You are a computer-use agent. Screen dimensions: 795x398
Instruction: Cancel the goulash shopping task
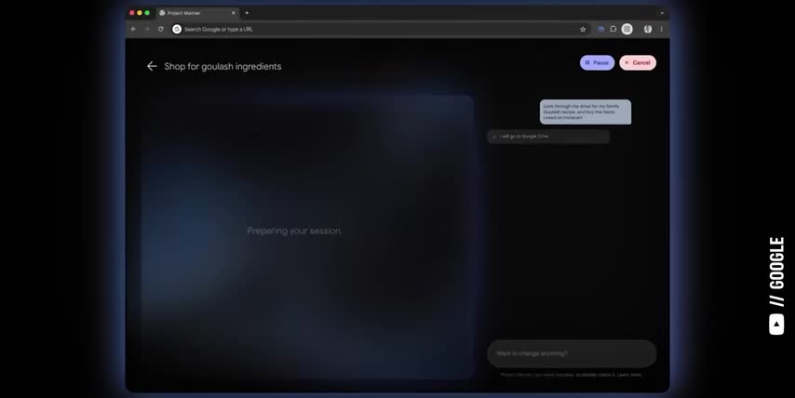[638, 62]
